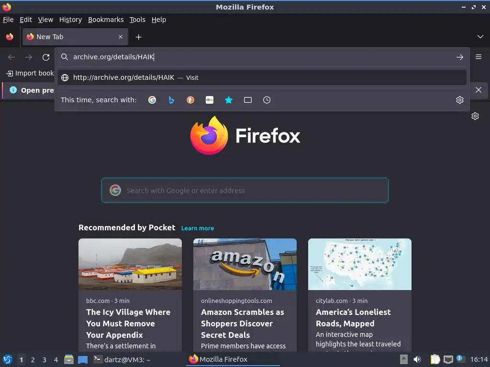Click 'This time, search with:' label

click(x=99, y=100)
